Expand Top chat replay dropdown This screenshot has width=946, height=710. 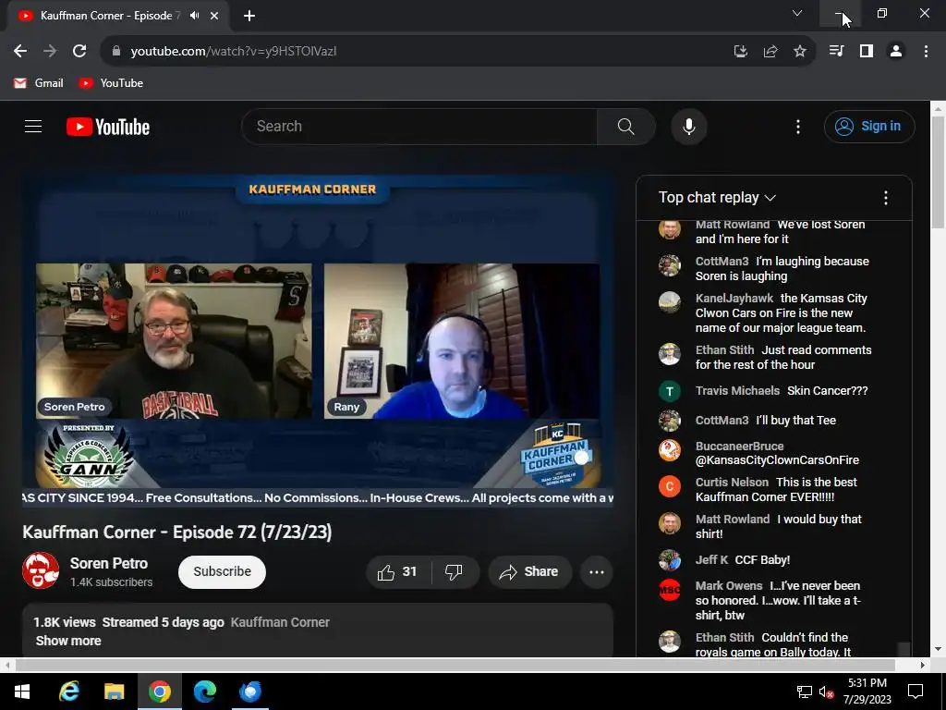pos(717,198)
